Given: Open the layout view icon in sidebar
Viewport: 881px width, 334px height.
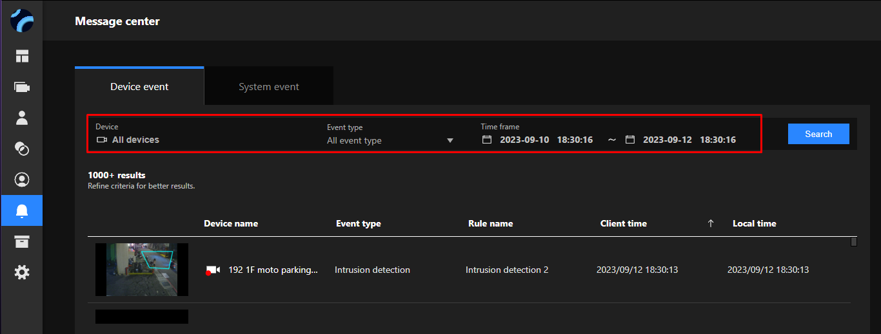Looking at the screenshot, I should (x=22, y=56).
